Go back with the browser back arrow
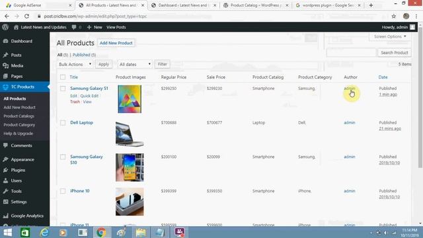The width and height of the screenshot is (423, 238). pos(7,16)
